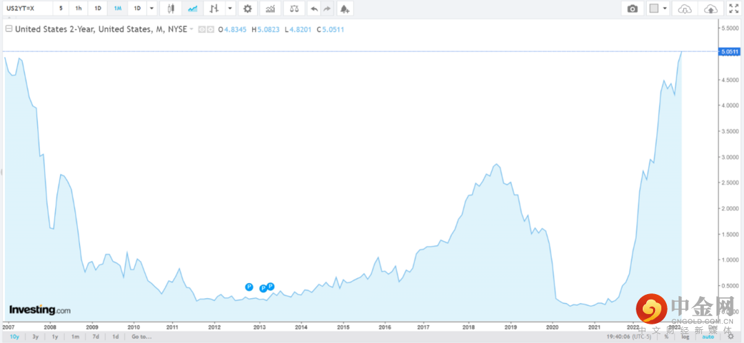Screen dimensions: 744x343
Task: Take a chart snapshot with camera icon
Action: (632, 8)
